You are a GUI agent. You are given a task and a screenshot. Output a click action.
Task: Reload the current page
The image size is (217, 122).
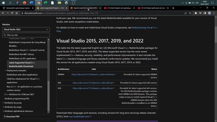tap(12, 13)
